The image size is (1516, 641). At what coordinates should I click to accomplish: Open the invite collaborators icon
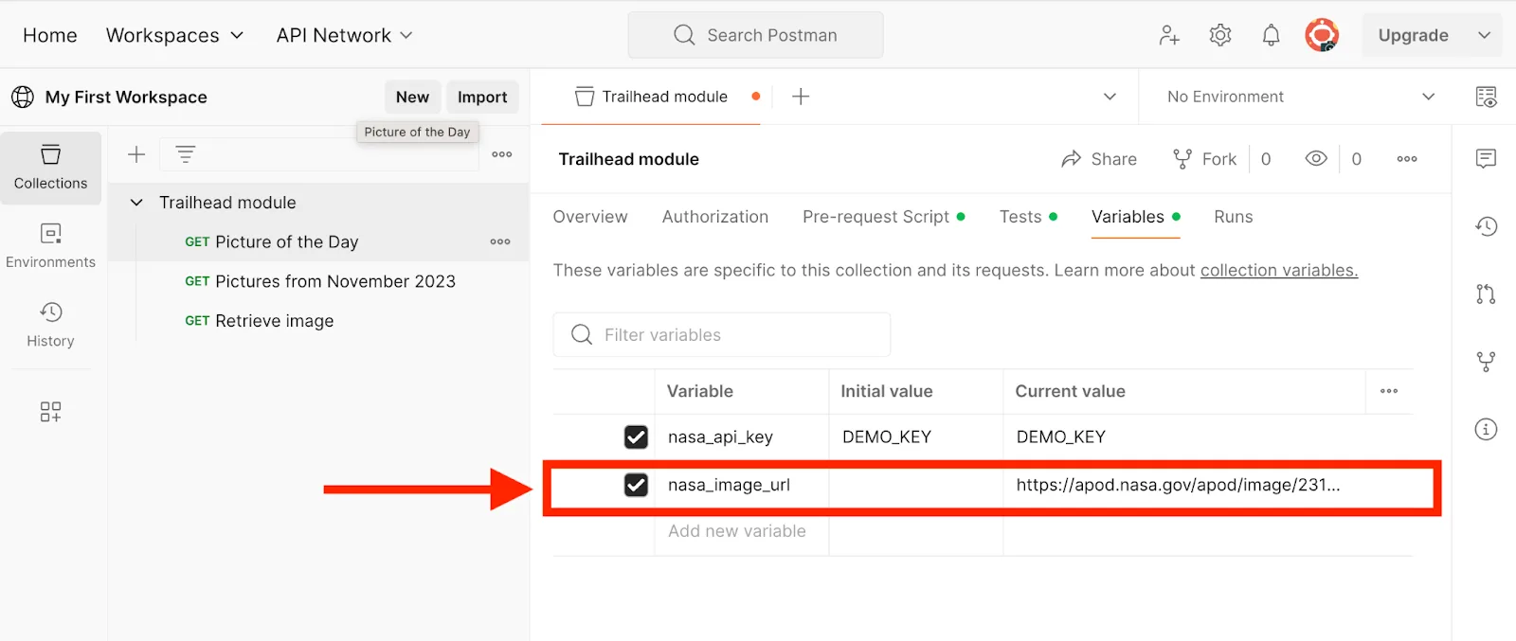pos(1169,35)
